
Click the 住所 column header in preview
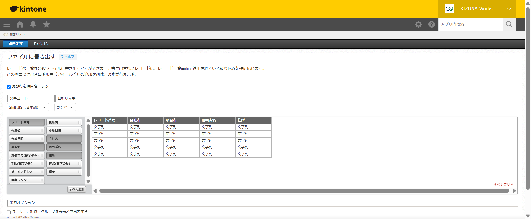(x=254, y=120)
